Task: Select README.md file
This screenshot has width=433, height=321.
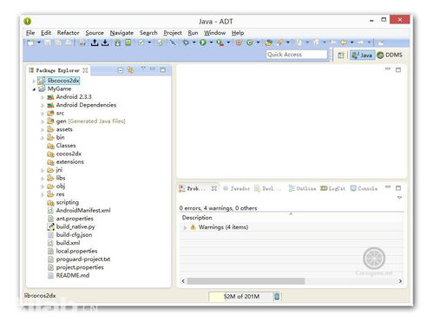Action: tap(69, 275)
